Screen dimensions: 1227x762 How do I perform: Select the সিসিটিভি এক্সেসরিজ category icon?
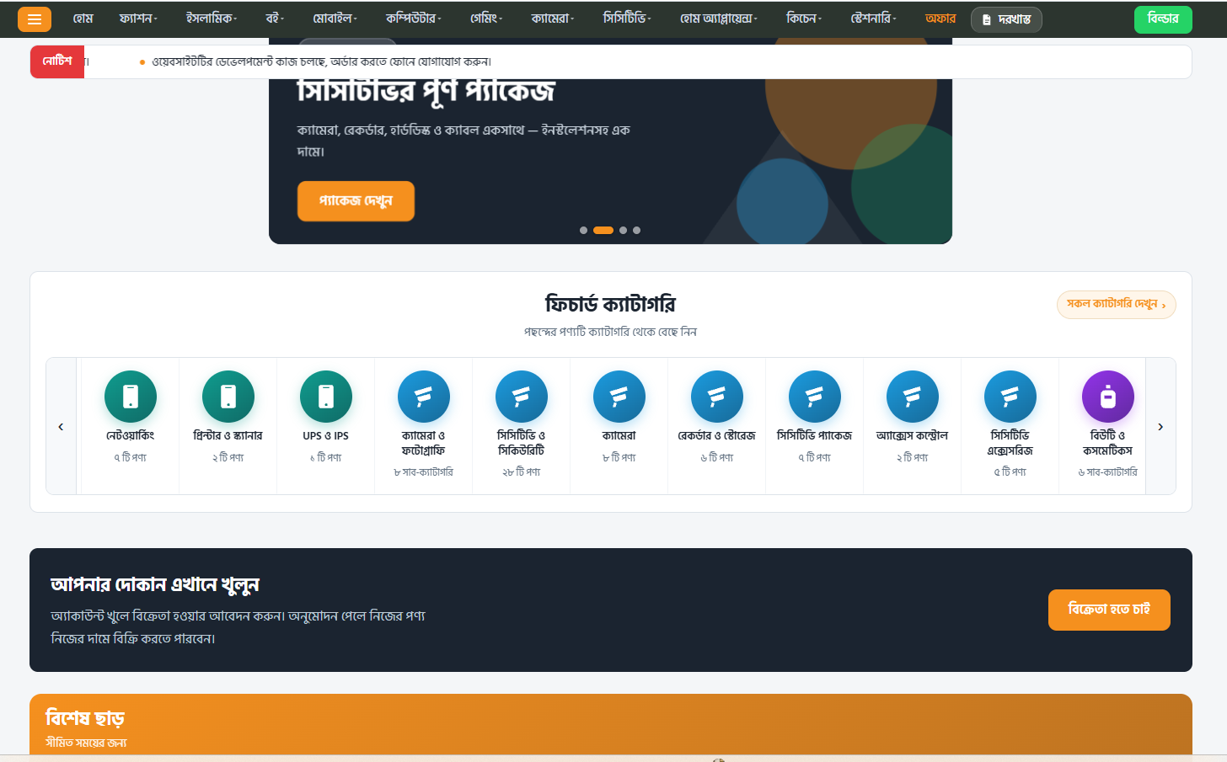click(1010, 397)
